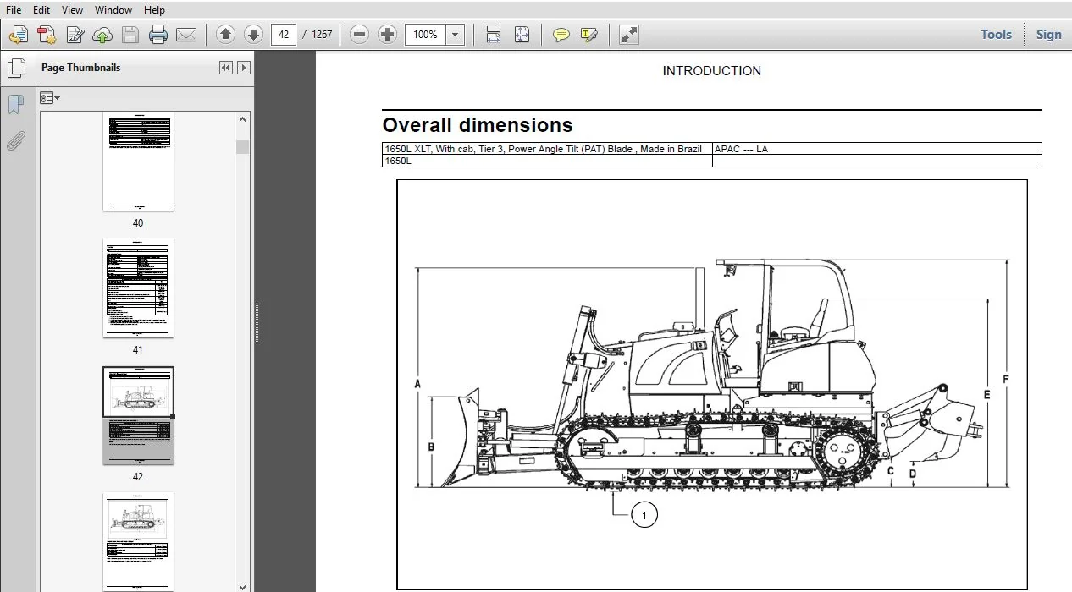Click the Fit one full page icon

point(522,35)
